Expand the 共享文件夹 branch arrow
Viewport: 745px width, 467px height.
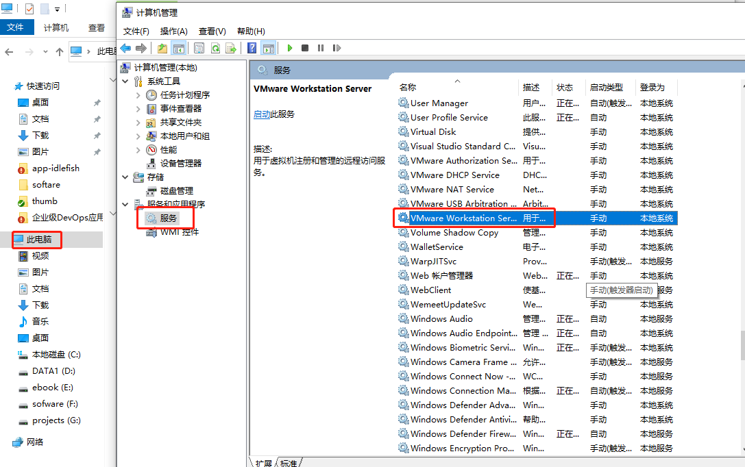point(138,123)
